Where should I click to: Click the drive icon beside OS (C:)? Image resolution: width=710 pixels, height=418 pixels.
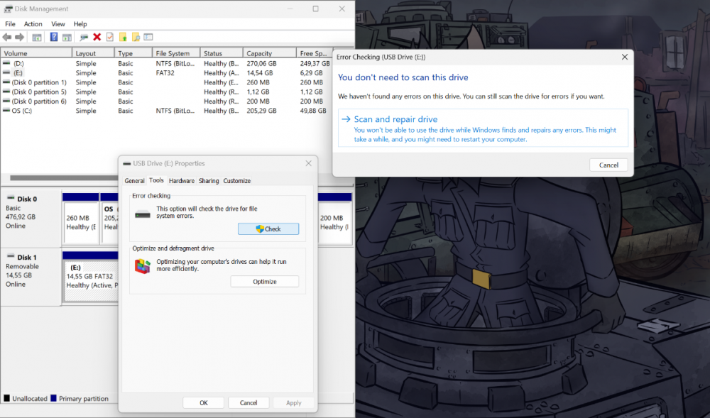[6, 111]
